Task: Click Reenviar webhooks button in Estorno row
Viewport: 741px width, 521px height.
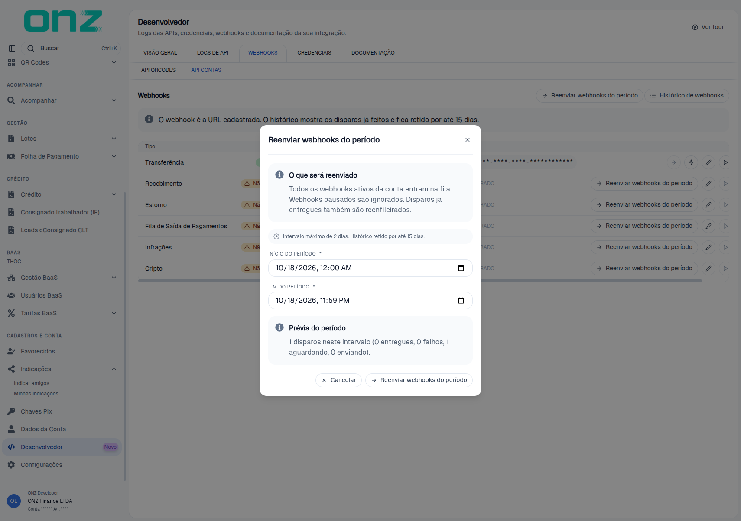Action: coord(644,205)
